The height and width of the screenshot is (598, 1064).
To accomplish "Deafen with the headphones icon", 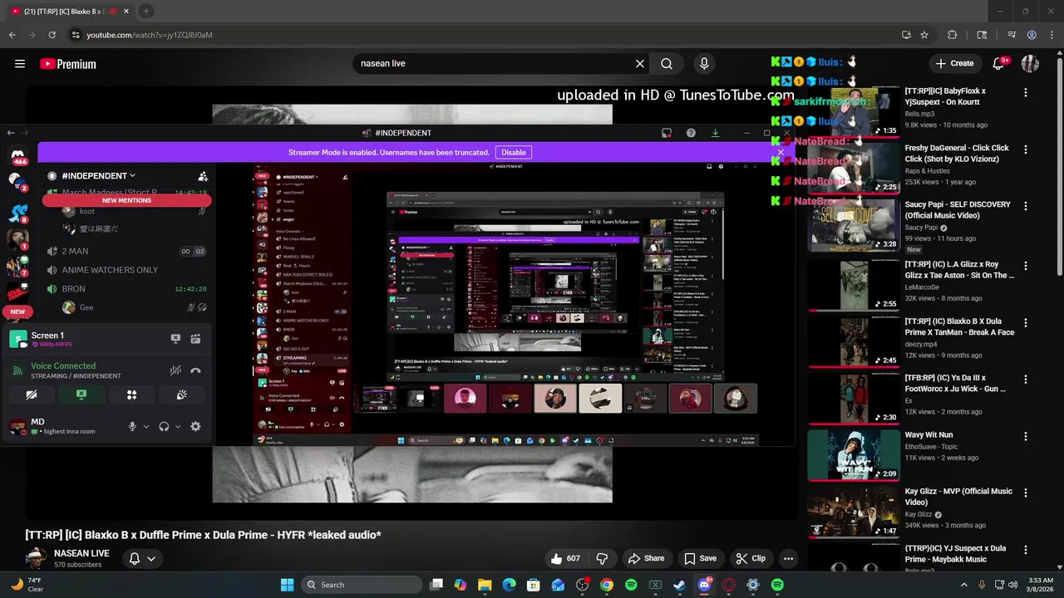I will (x=165, y=426).
